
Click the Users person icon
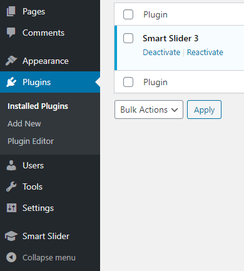[x=11, y=165]
